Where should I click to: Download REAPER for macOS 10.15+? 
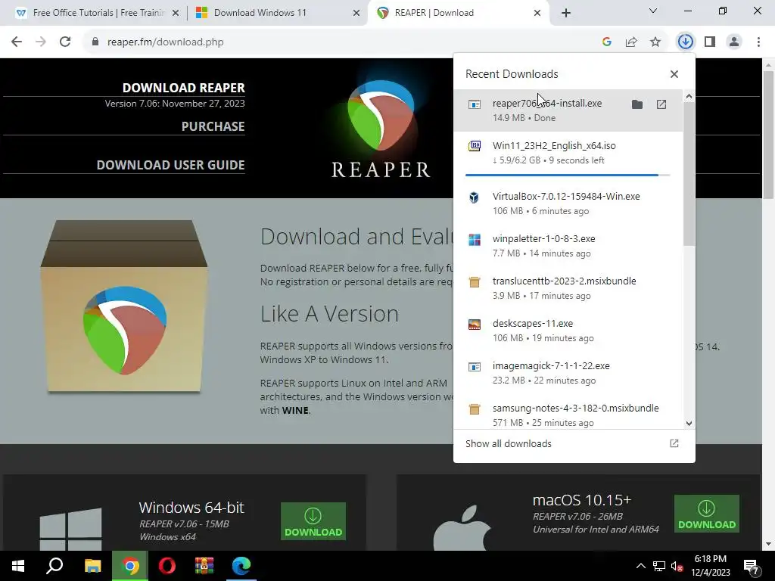click(707, 514)
